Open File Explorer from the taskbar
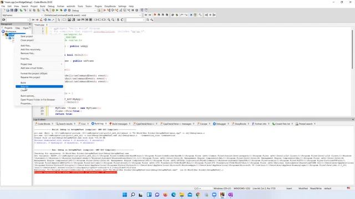Viewport: 355px width, 199px height. (181, 195)
